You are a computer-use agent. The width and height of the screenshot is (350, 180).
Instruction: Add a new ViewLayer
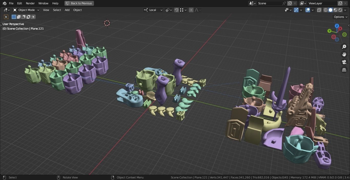pyautogui.click(x=340, y=3)
